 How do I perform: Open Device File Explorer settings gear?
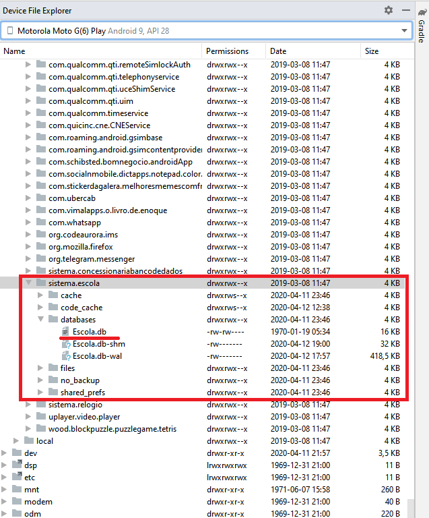click(389, 11)
